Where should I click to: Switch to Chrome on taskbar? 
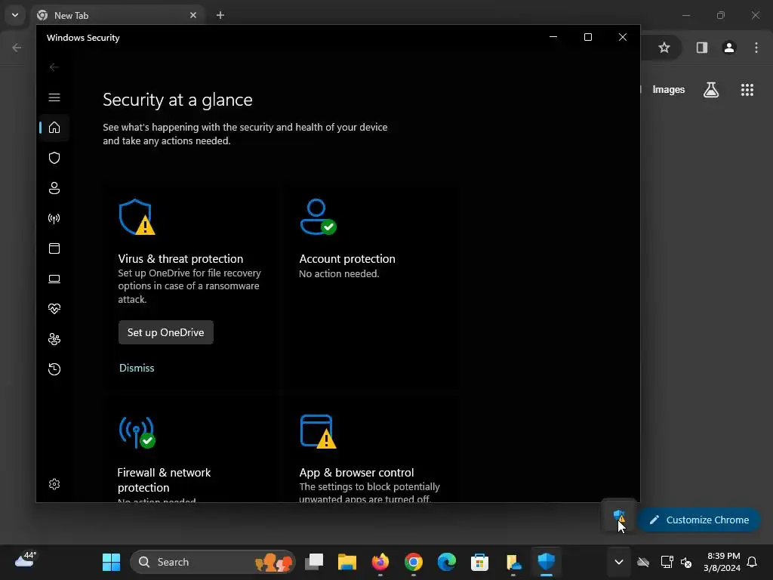413,562
